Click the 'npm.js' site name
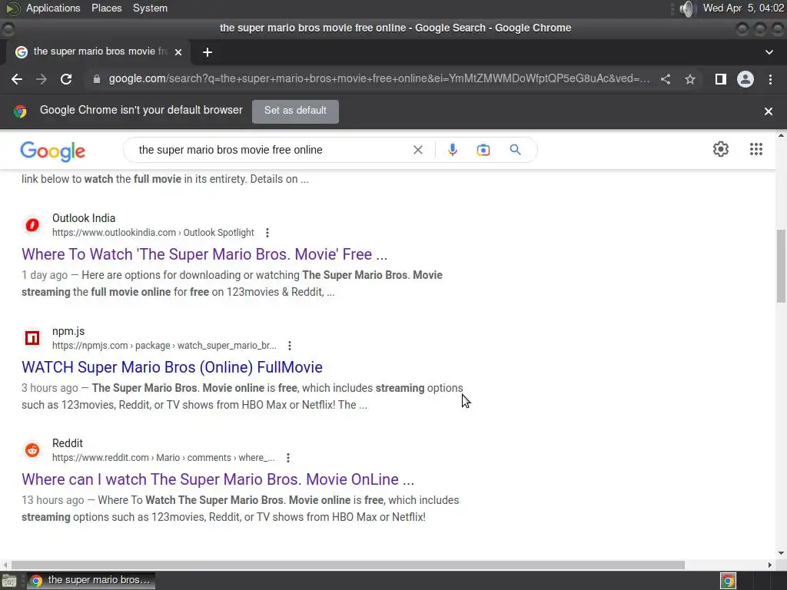This screenshot has height=590, width=787. pos(68,332)
